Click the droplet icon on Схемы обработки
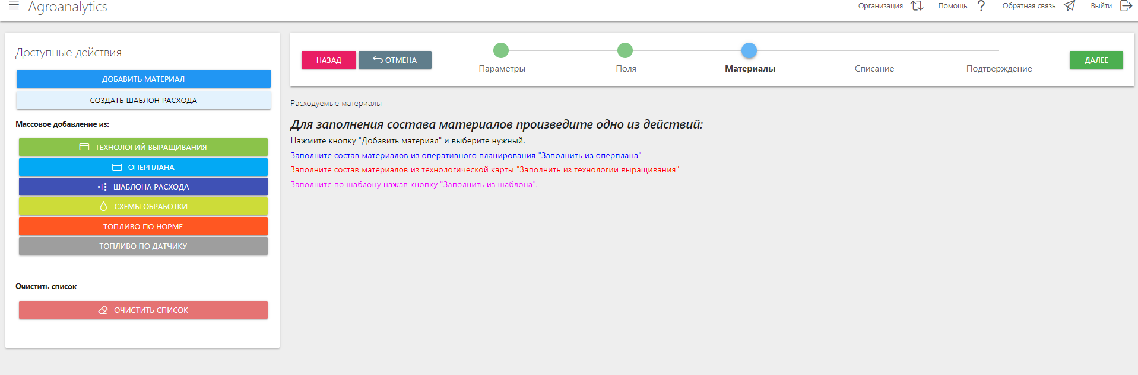 [x=103, y=207]
